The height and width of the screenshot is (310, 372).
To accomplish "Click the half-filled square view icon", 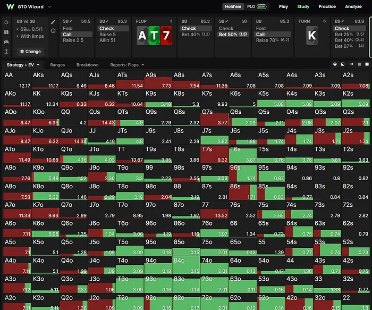I will coord(343,64).
